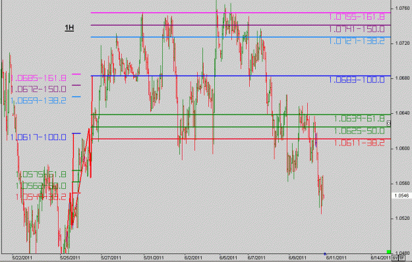Select the 1.0741-150.0 Fibonacci label
The image size is (412, 262).
click(357, 29)
